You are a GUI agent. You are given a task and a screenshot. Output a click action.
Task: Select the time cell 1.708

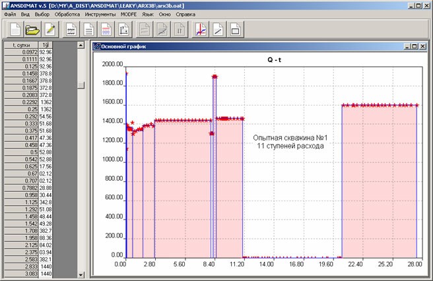click(x=21, y=231)
